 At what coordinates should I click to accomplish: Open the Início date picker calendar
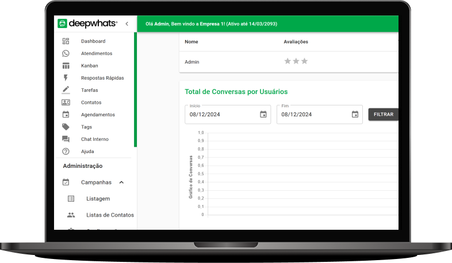(x=263, y=115)
